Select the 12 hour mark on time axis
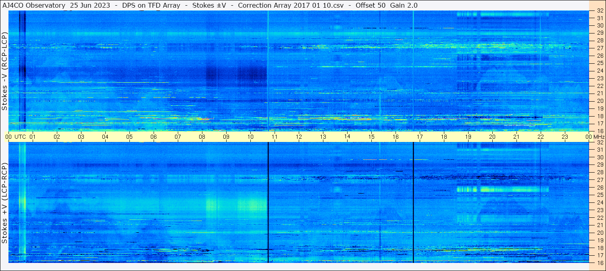606x271 pixels. point(299,137)
